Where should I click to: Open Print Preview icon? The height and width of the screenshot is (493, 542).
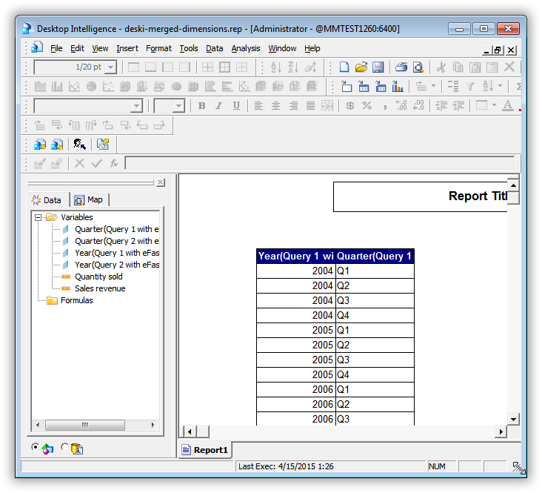418,67
